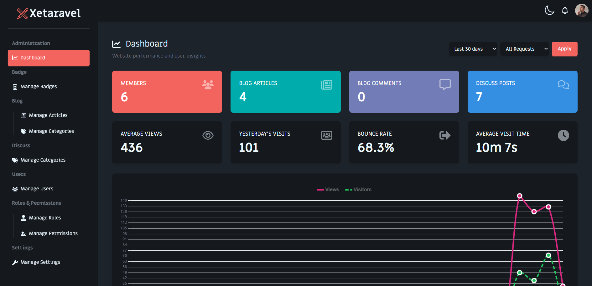Click the Xetaravel pencil logo
The width and height of the screenshot is (592, 286).
pos(22,13)
